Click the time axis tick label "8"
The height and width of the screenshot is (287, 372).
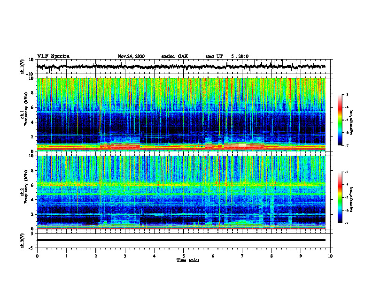[x=271, y=256]
